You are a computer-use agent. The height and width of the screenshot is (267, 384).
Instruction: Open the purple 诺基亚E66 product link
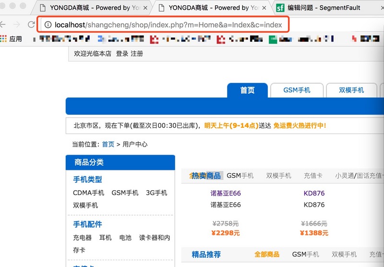click(226, 193)
